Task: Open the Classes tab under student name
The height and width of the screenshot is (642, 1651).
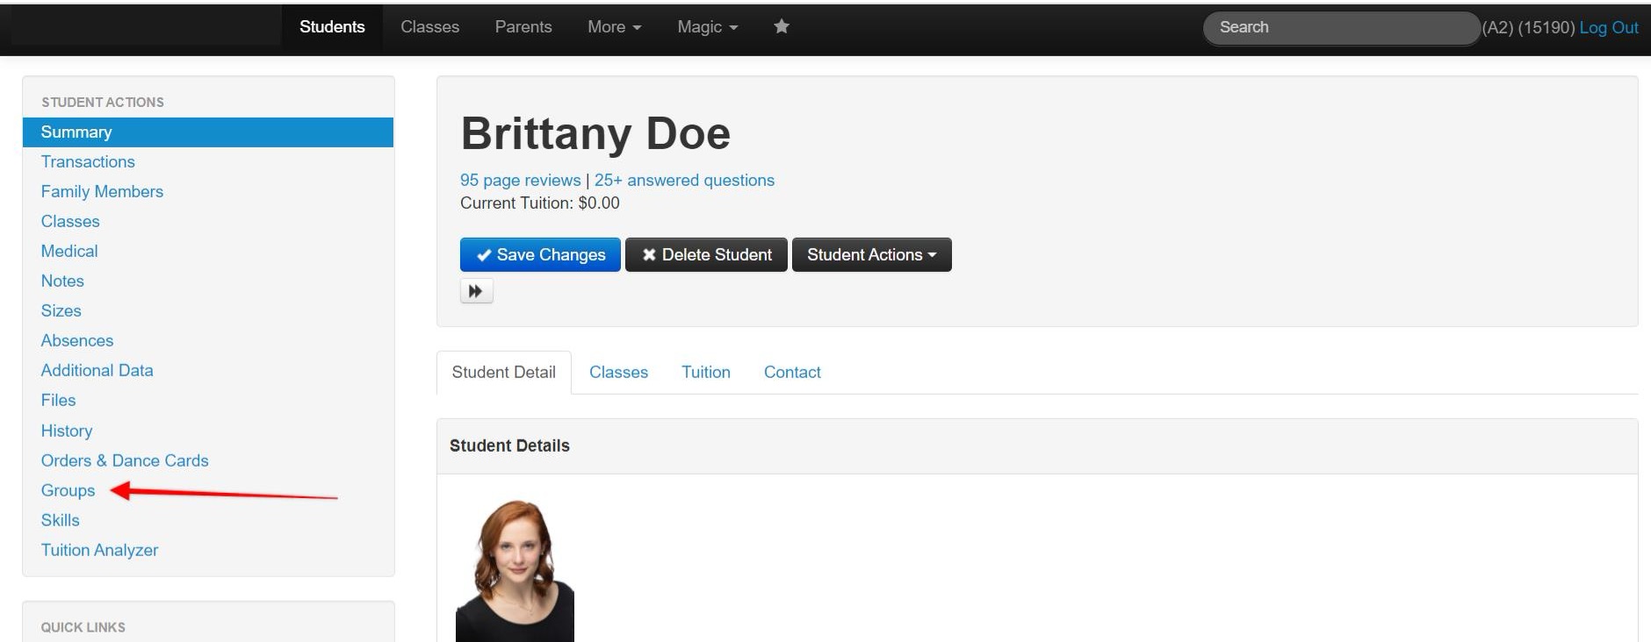Action: (618, 373)
